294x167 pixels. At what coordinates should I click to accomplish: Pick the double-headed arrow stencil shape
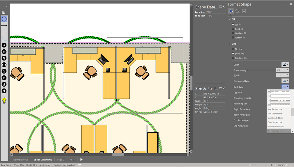(x=4, y=26)
